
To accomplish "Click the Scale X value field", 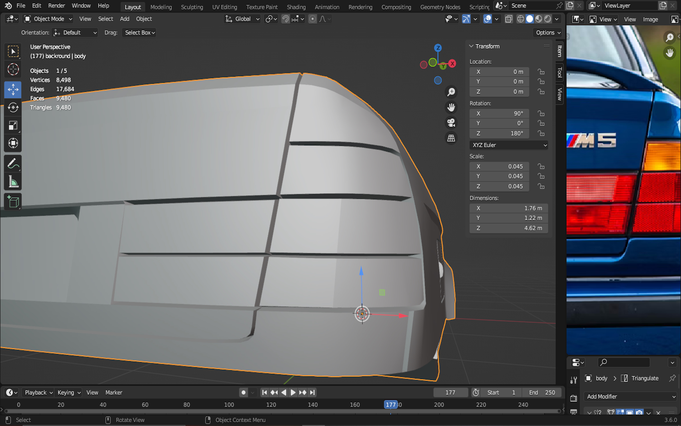I will pos(499,167).
